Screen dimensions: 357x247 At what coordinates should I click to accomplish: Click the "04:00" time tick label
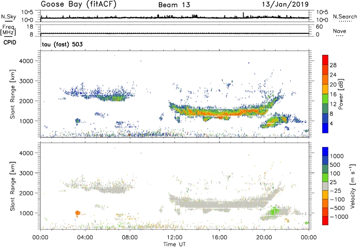point(85,238)
